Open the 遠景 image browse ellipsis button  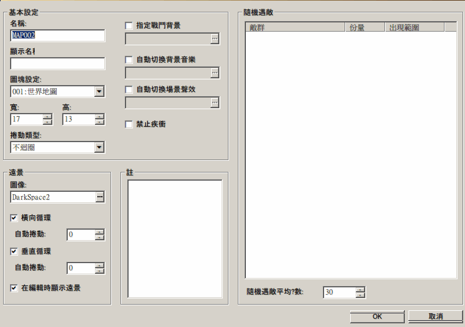[x=100, y=197]
